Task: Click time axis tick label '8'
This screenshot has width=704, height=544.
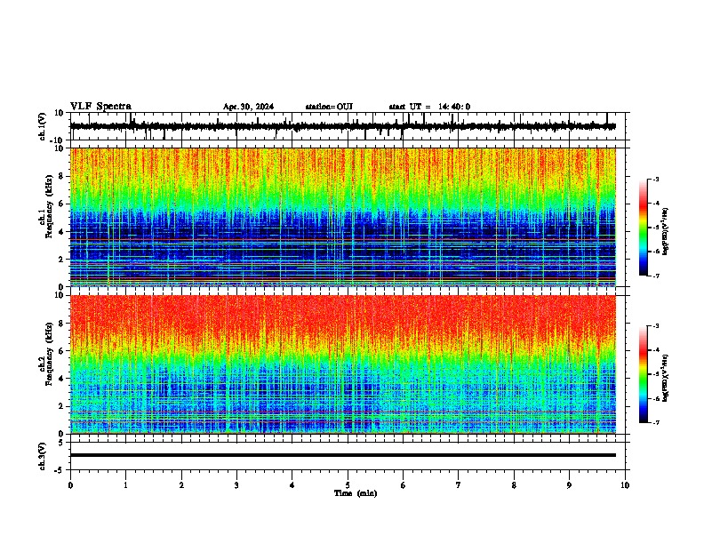Action: pos(514,485)
